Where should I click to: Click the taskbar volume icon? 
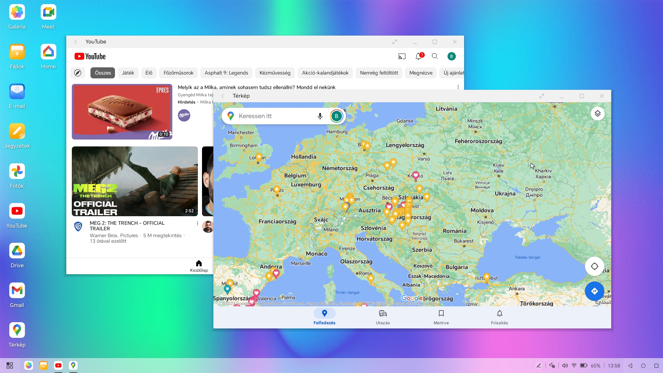tap(565, 365)
